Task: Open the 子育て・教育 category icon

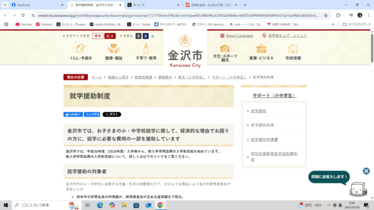Action: (x=146, y=52)
